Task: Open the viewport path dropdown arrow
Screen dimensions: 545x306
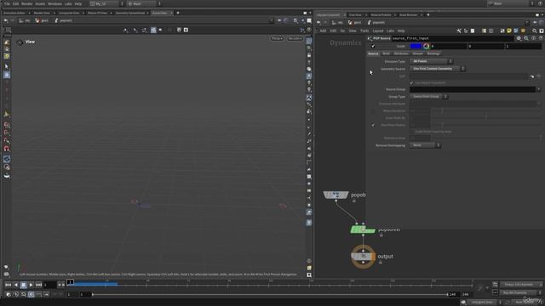Action: [x=271, y=20]
